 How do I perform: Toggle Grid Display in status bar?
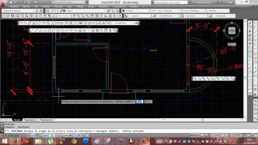pyautogui.click(x=37, y=135)
